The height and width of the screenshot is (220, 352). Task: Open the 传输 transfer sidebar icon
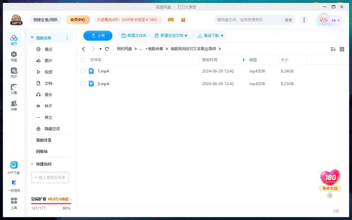click(x=14, y=57)
